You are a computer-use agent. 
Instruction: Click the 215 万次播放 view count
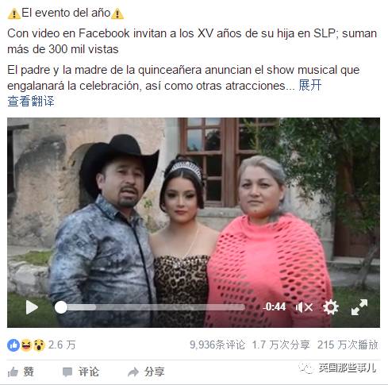click(x=348, y=345)
